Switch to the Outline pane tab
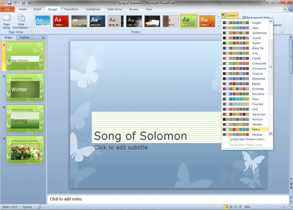Screen dimensions: 293x210 24,38
